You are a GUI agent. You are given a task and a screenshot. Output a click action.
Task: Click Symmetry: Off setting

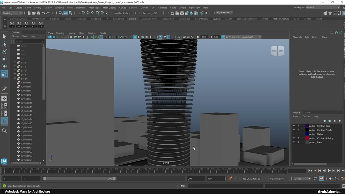[x=149, y=13]
